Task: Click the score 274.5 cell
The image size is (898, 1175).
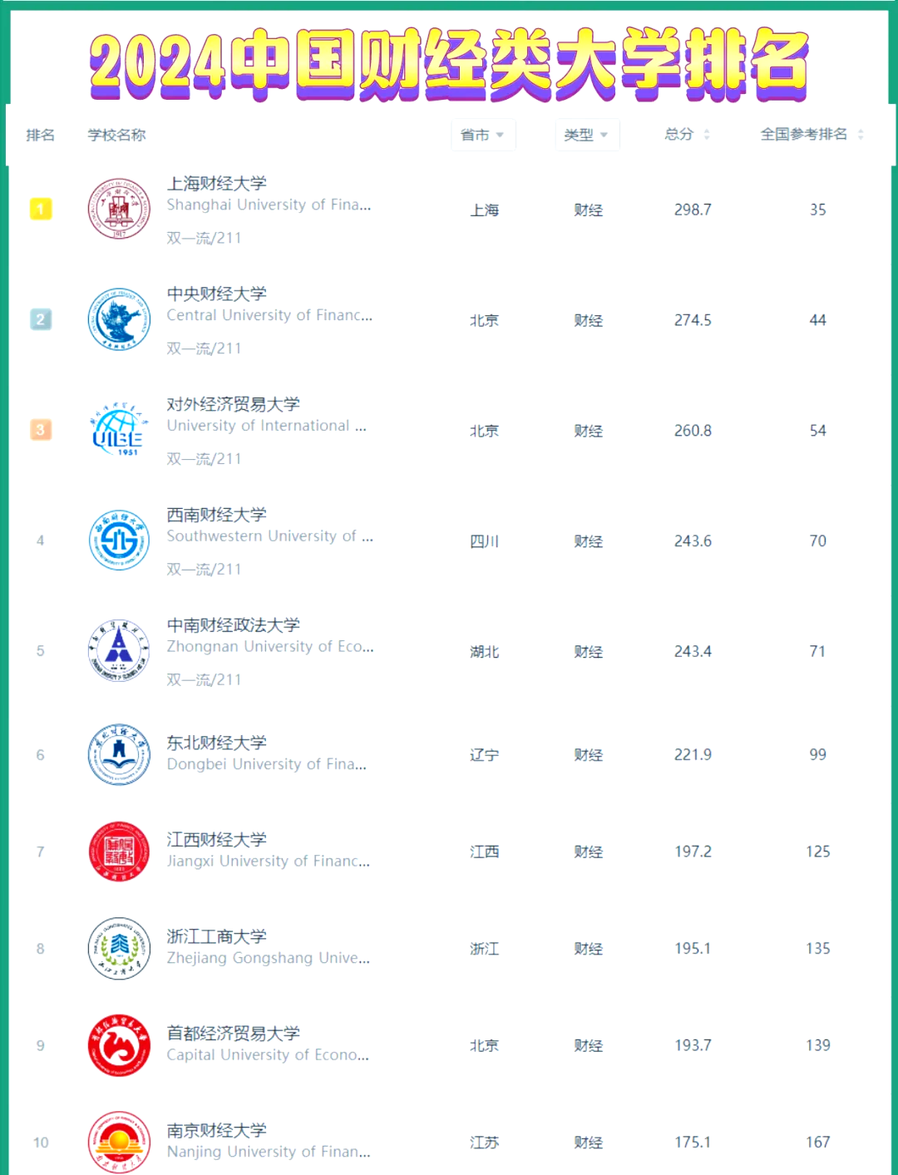Action: point(693,320)
